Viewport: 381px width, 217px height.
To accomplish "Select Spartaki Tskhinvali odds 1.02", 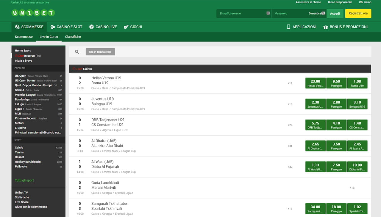I will click(357, 209).
